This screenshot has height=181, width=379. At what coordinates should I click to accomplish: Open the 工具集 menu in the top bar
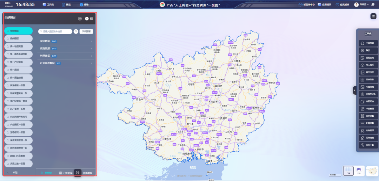(x=48, y=5)
